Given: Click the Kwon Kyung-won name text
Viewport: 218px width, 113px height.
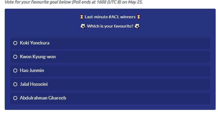Looking at the screenshot, I should (x=38, y=57).
